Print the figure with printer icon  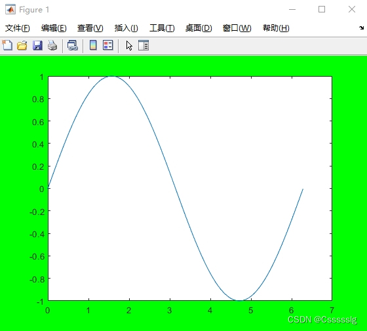point(52,45)
